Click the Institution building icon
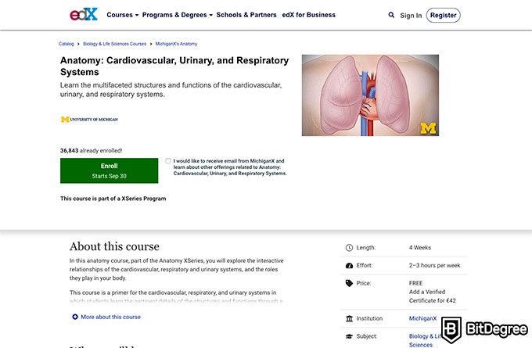 click(349, 318)
